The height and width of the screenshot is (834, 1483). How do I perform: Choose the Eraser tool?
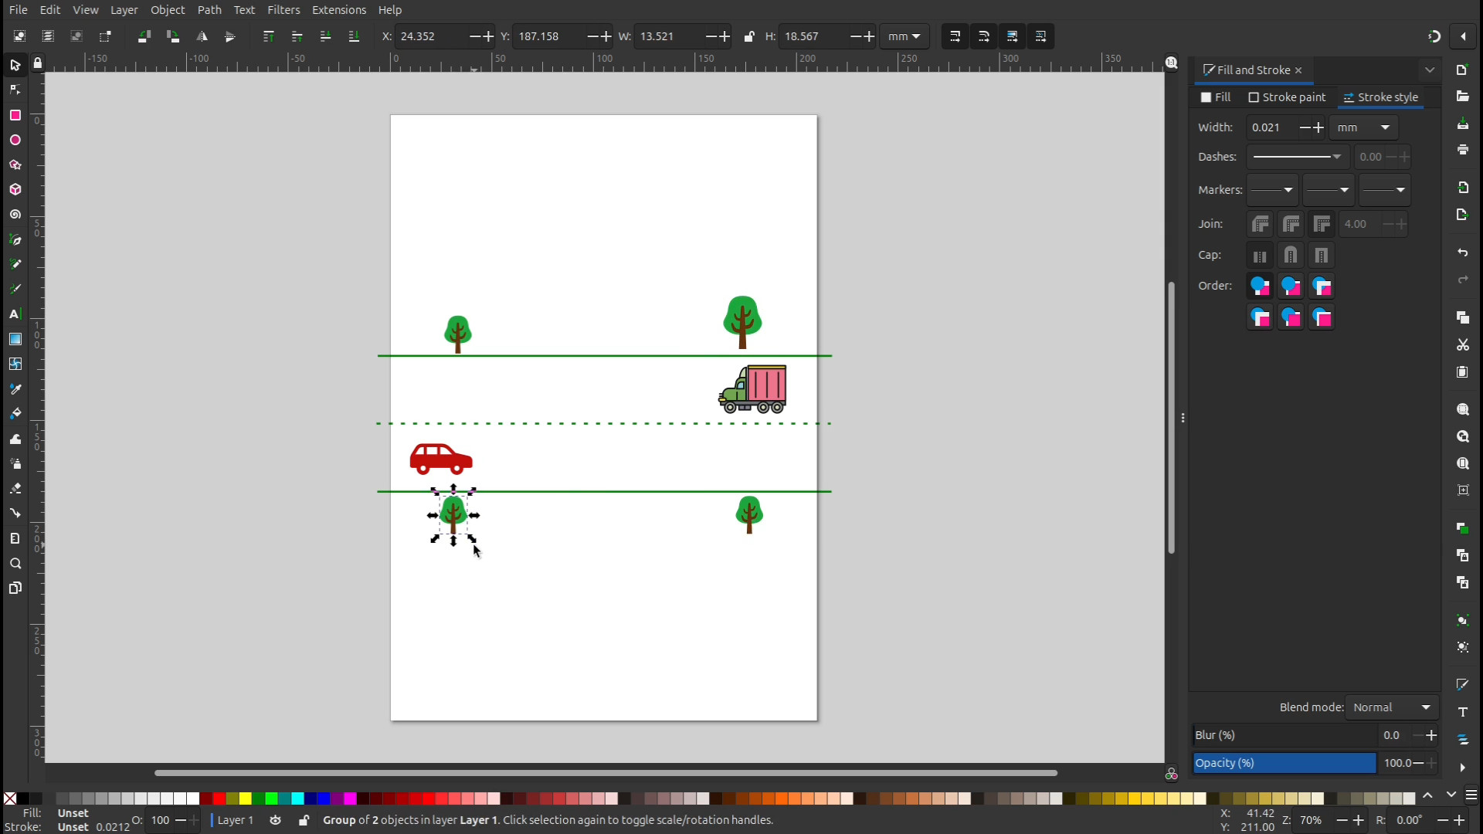pos(15,488)
